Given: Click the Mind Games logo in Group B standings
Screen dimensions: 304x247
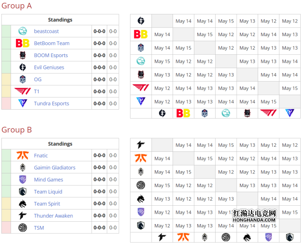Looking at the screenshot, I should pos(23,180).
